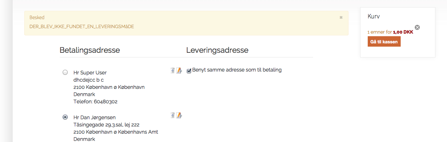Click the Benyt samme adresse label text
Viewport: 447px width, 142px height.
237,70
